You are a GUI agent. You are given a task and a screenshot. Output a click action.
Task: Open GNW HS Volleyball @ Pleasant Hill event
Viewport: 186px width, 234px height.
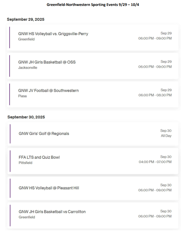pos(49,188)
